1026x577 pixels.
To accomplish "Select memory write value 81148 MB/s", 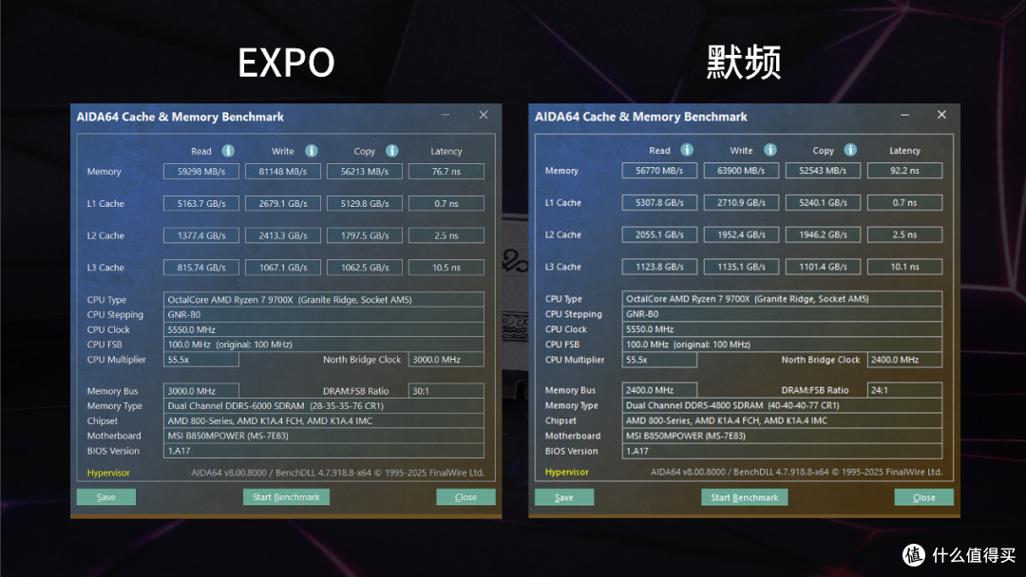I will tap(283, 171).
